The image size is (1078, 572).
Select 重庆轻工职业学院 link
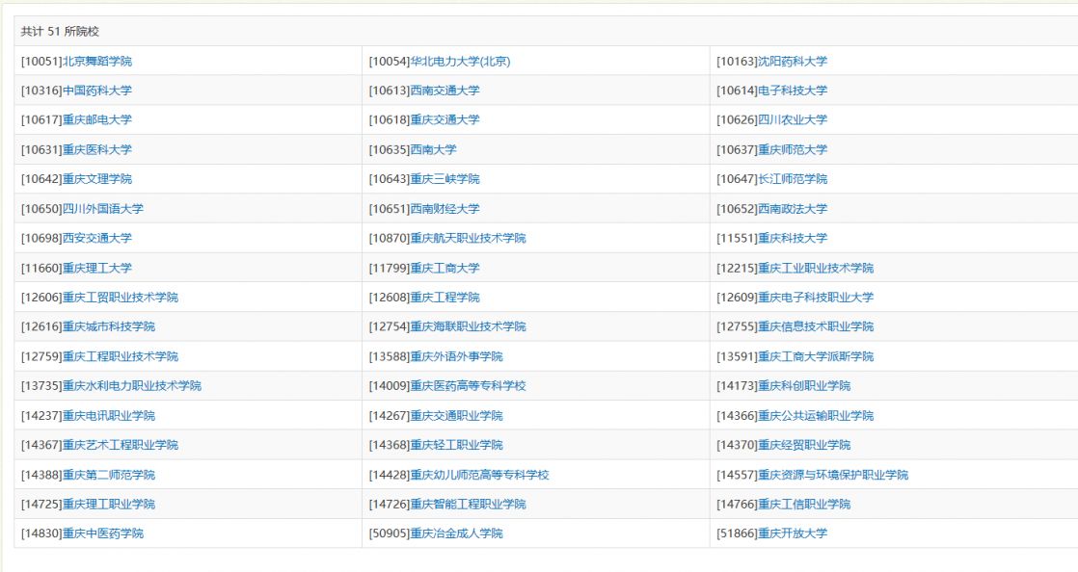456,445
